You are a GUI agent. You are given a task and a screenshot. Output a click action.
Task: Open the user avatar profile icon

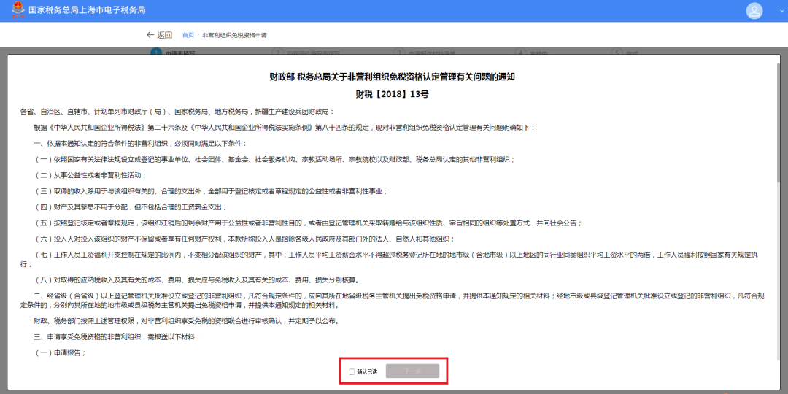tap(754, 11)
